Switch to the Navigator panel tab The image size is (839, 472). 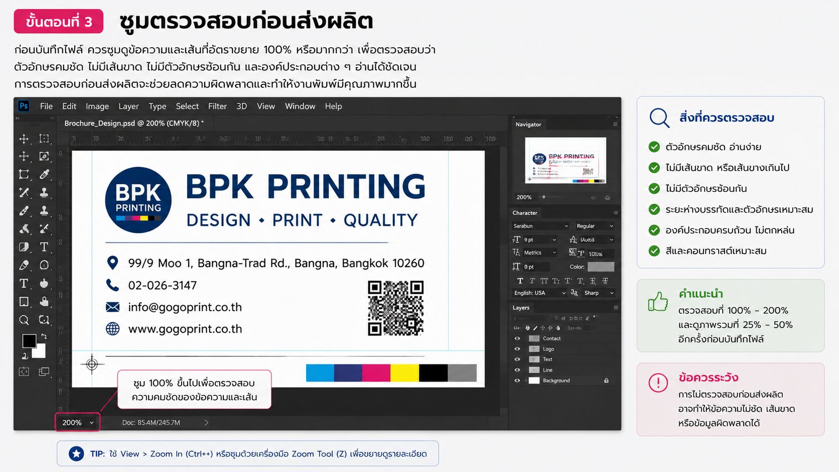(528, 125)
